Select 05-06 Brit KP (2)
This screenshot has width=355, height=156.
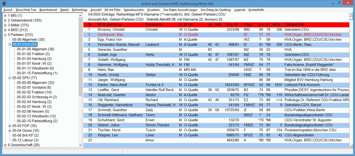[26, 135]
